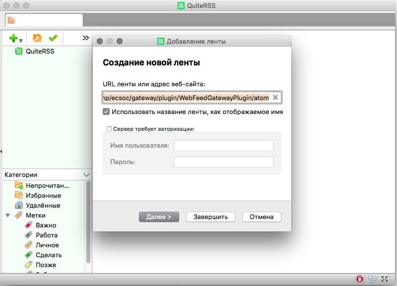
Task: Cancel the dialog with Отмена
Action: [x=262, y=217]
